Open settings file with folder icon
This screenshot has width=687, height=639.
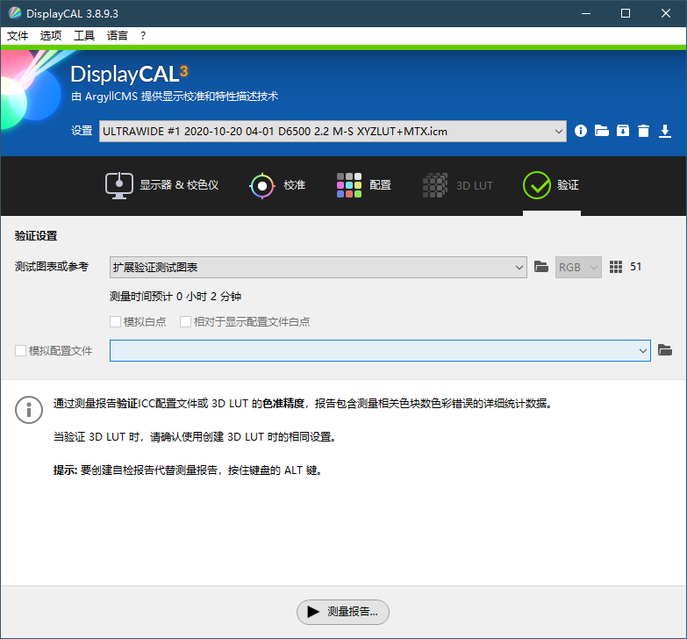(x=602, y=131)
